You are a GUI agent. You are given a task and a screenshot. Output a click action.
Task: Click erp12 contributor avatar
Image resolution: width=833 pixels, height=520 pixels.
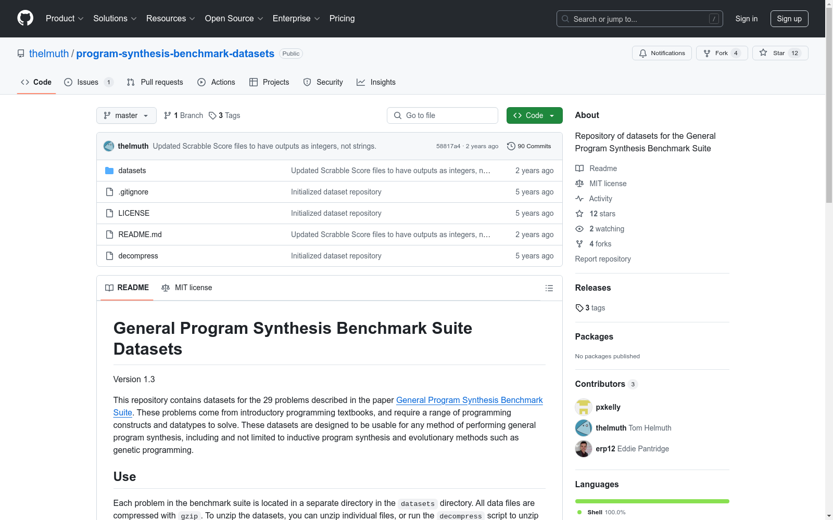[584, 449]
